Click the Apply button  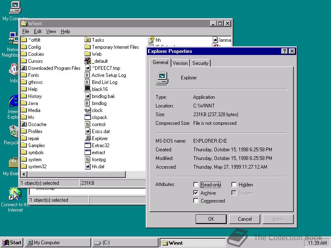coord(278,219)
